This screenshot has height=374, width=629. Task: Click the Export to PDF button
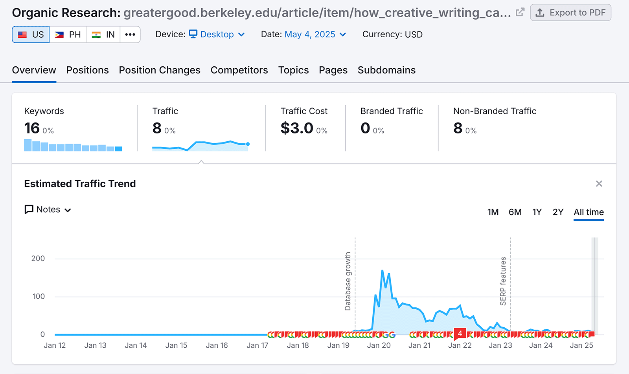(x=571, y=12)
